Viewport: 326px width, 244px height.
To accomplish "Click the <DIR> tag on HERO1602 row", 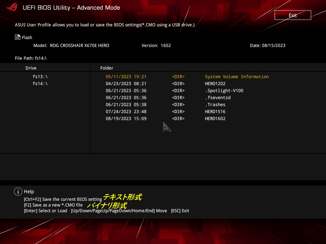I will click(178, 119).
